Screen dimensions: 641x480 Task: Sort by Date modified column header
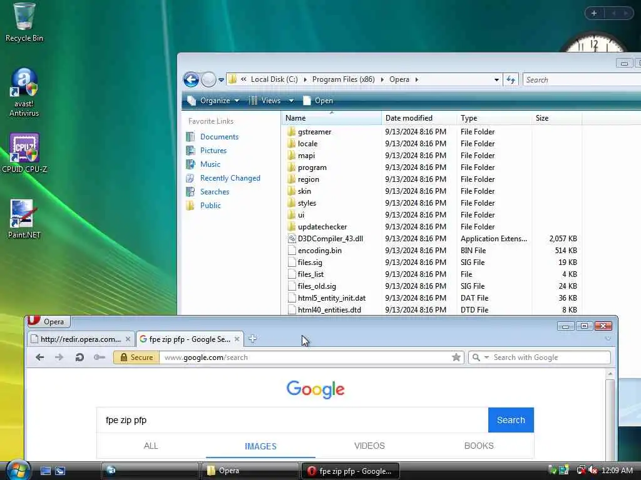[419, 118]
